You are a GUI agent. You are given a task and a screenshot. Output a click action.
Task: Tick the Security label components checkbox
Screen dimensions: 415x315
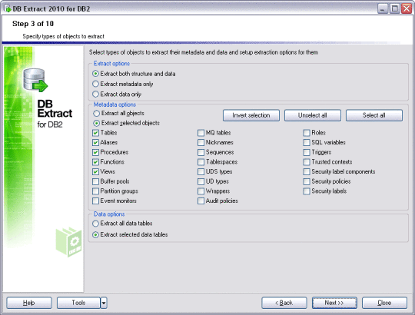[307, 171]
